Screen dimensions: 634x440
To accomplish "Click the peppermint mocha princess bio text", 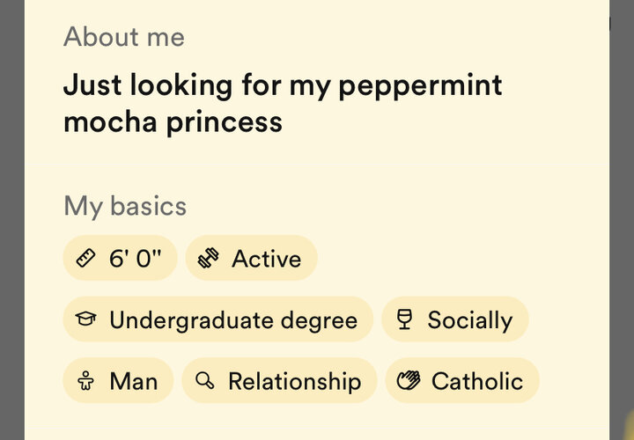I will [x=283, y=104].
